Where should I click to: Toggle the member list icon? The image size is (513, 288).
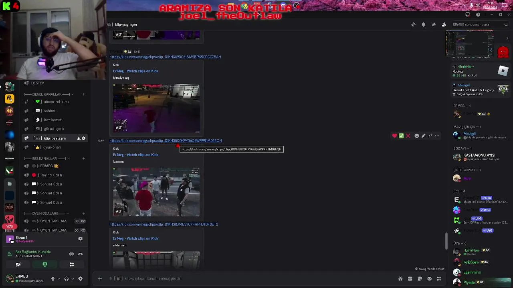click(444, 24)
